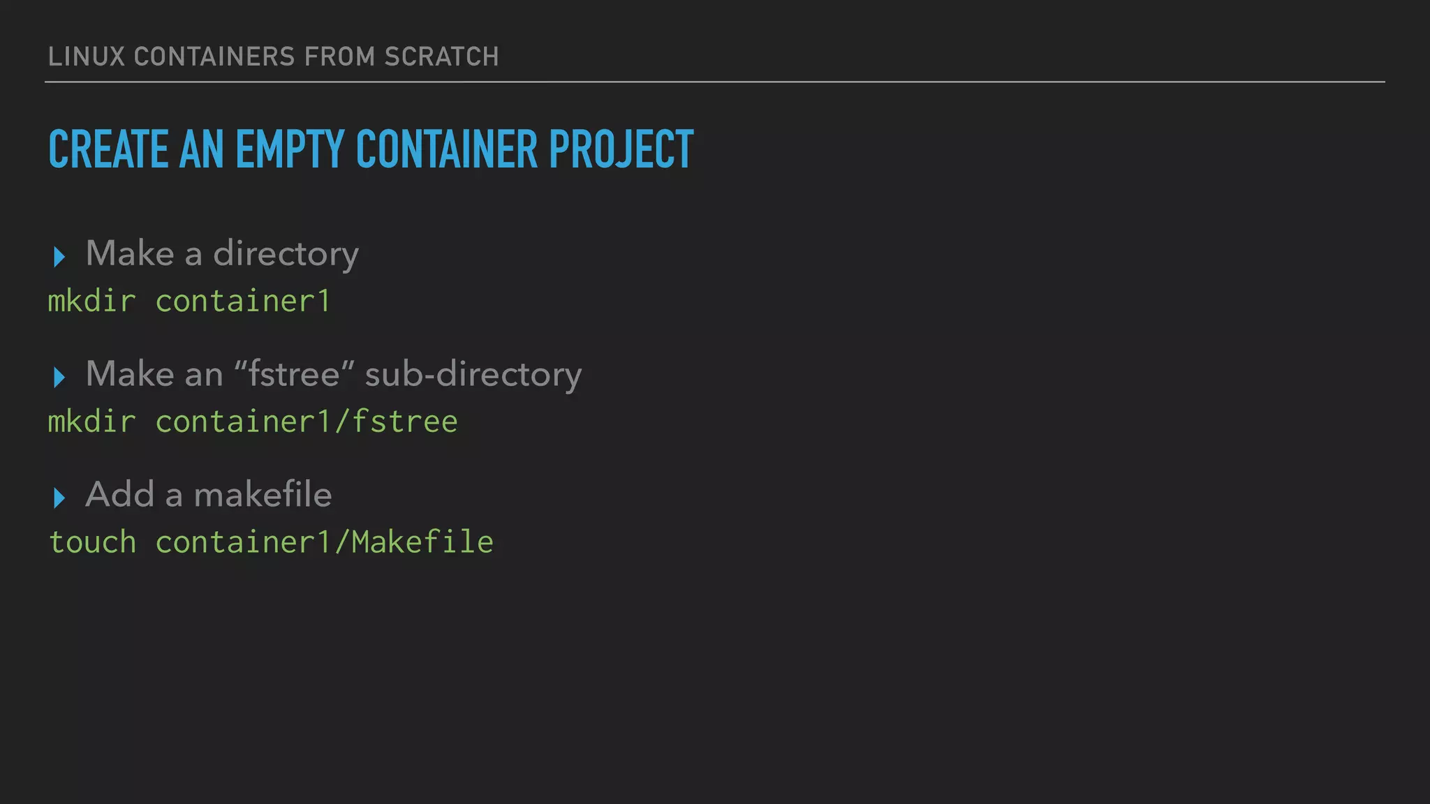Click the word sub-directory in second bullet
This screenshot has width=1430, height=804.
click(473, 375)
